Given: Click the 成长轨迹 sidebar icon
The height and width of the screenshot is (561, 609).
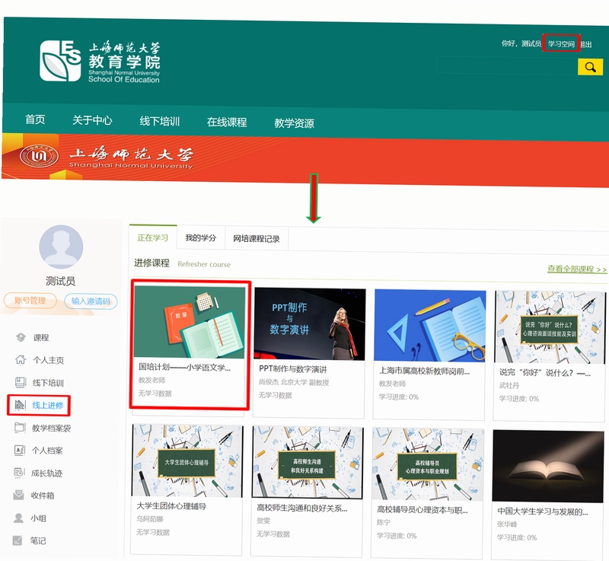Looking at the screenshot, I should pos(20,473).
